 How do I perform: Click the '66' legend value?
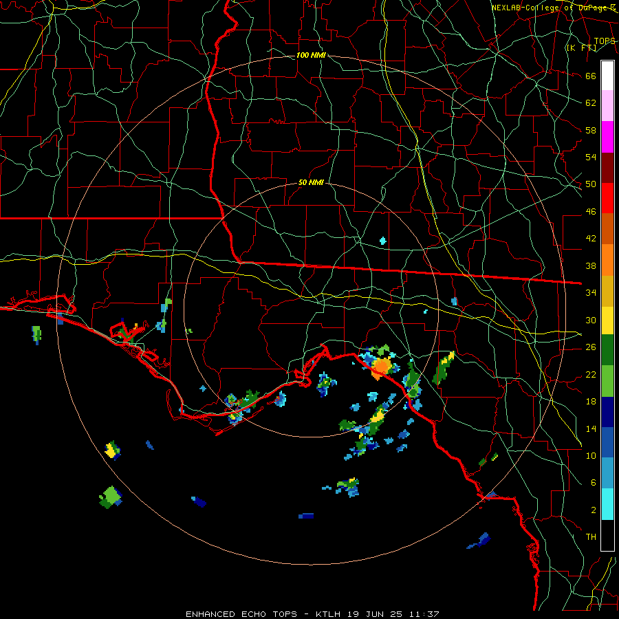click(x=591, y=76)
